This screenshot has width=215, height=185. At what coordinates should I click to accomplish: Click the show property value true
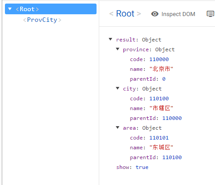point(142,167)
